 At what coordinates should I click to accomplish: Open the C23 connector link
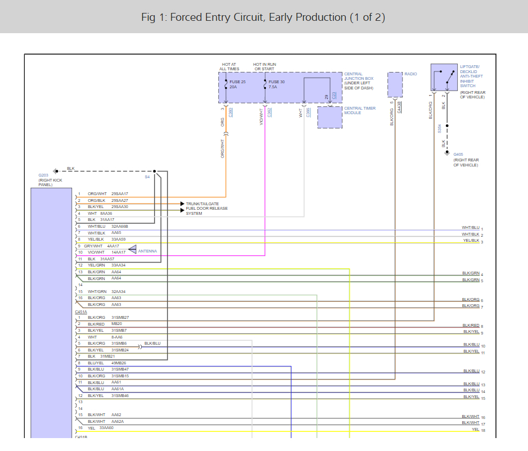tap(334, 96)
